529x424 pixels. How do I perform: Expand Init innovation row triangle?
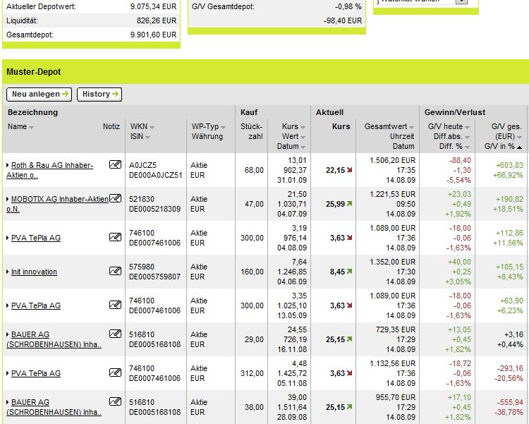click(8, 272)
